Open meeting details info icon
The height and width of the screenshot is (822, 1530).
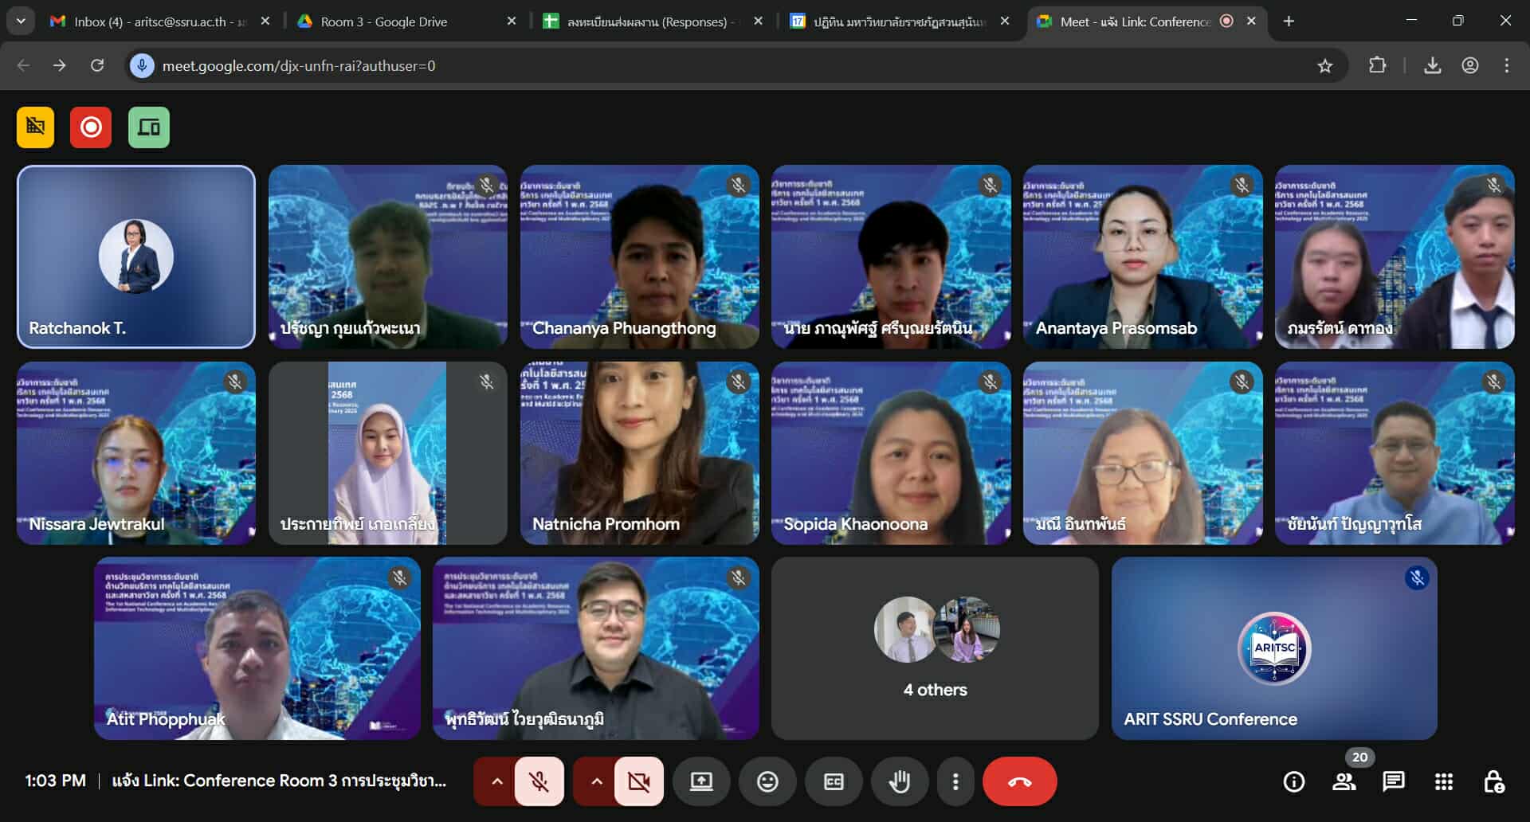point(1294,781)
